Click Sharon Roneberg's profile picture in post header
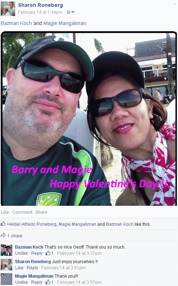The width and height of the screenshot is (178, 286). (x=8, y=9)
